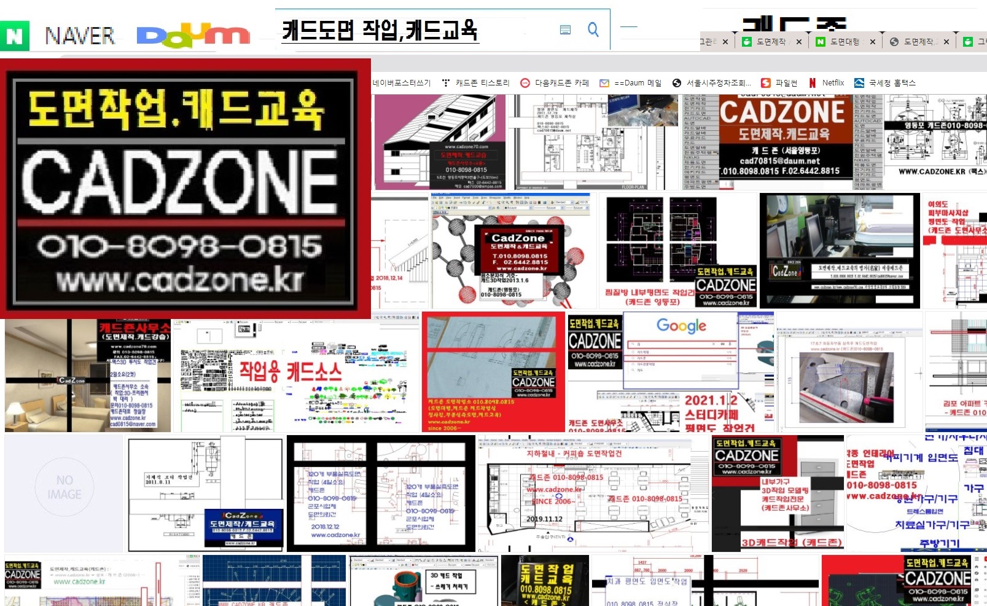The height and width of the screenshot is (606, 987).
Task: Click the 다음캐드존 카페 bookmark icon
Action: click(x=525, y=83)
